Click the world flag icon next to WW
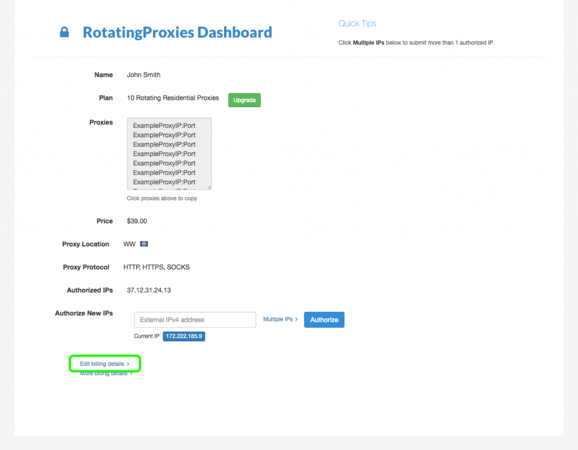This screenshot has height=450, width=578. [x=144, y=244]
